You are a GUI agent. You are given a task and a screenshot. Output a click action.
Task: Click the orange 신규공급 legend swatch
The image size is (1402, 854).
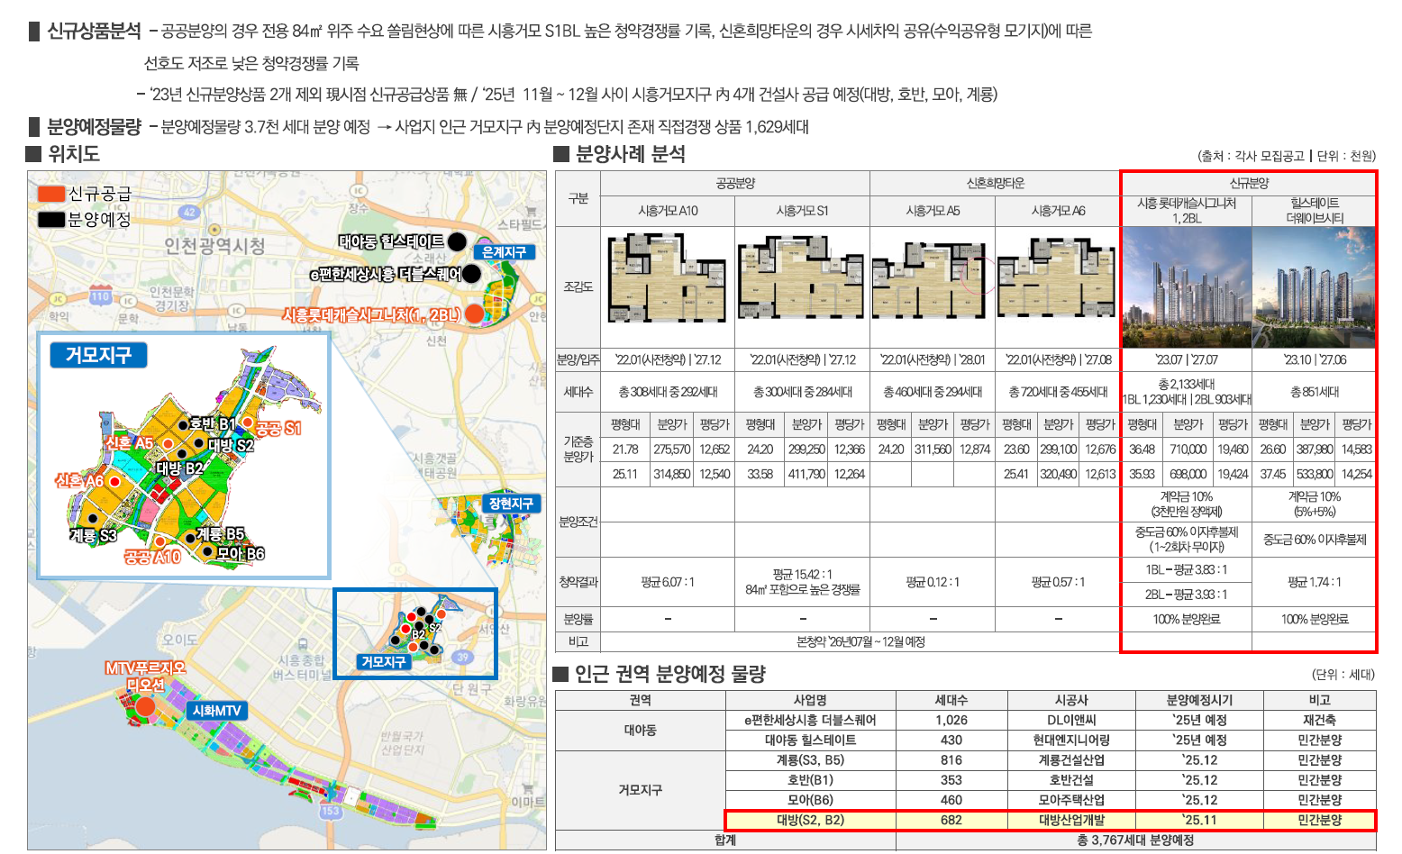click(51, 194)
